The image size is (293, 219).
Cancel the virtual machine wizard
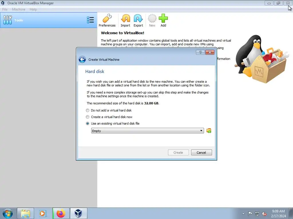click(201, 153)
